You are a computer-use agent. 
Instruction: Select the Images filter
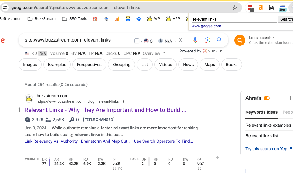(30, 65)
